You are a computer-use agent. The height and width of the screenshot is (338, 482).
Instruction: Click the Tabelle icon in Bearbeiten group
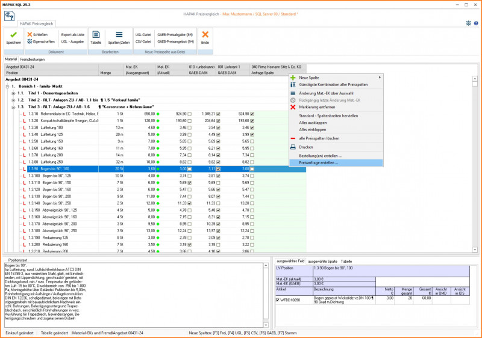pyautogui.click(x=96, y=35)
